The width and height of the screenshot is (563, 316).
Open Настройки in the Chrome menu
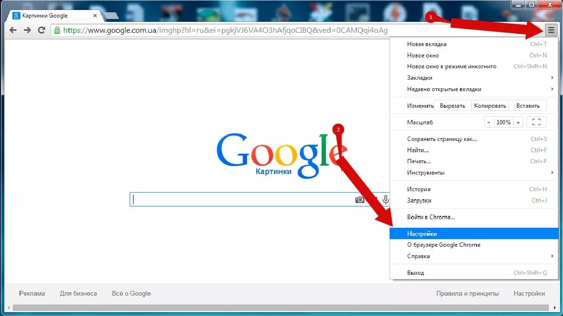click(474, 233)
